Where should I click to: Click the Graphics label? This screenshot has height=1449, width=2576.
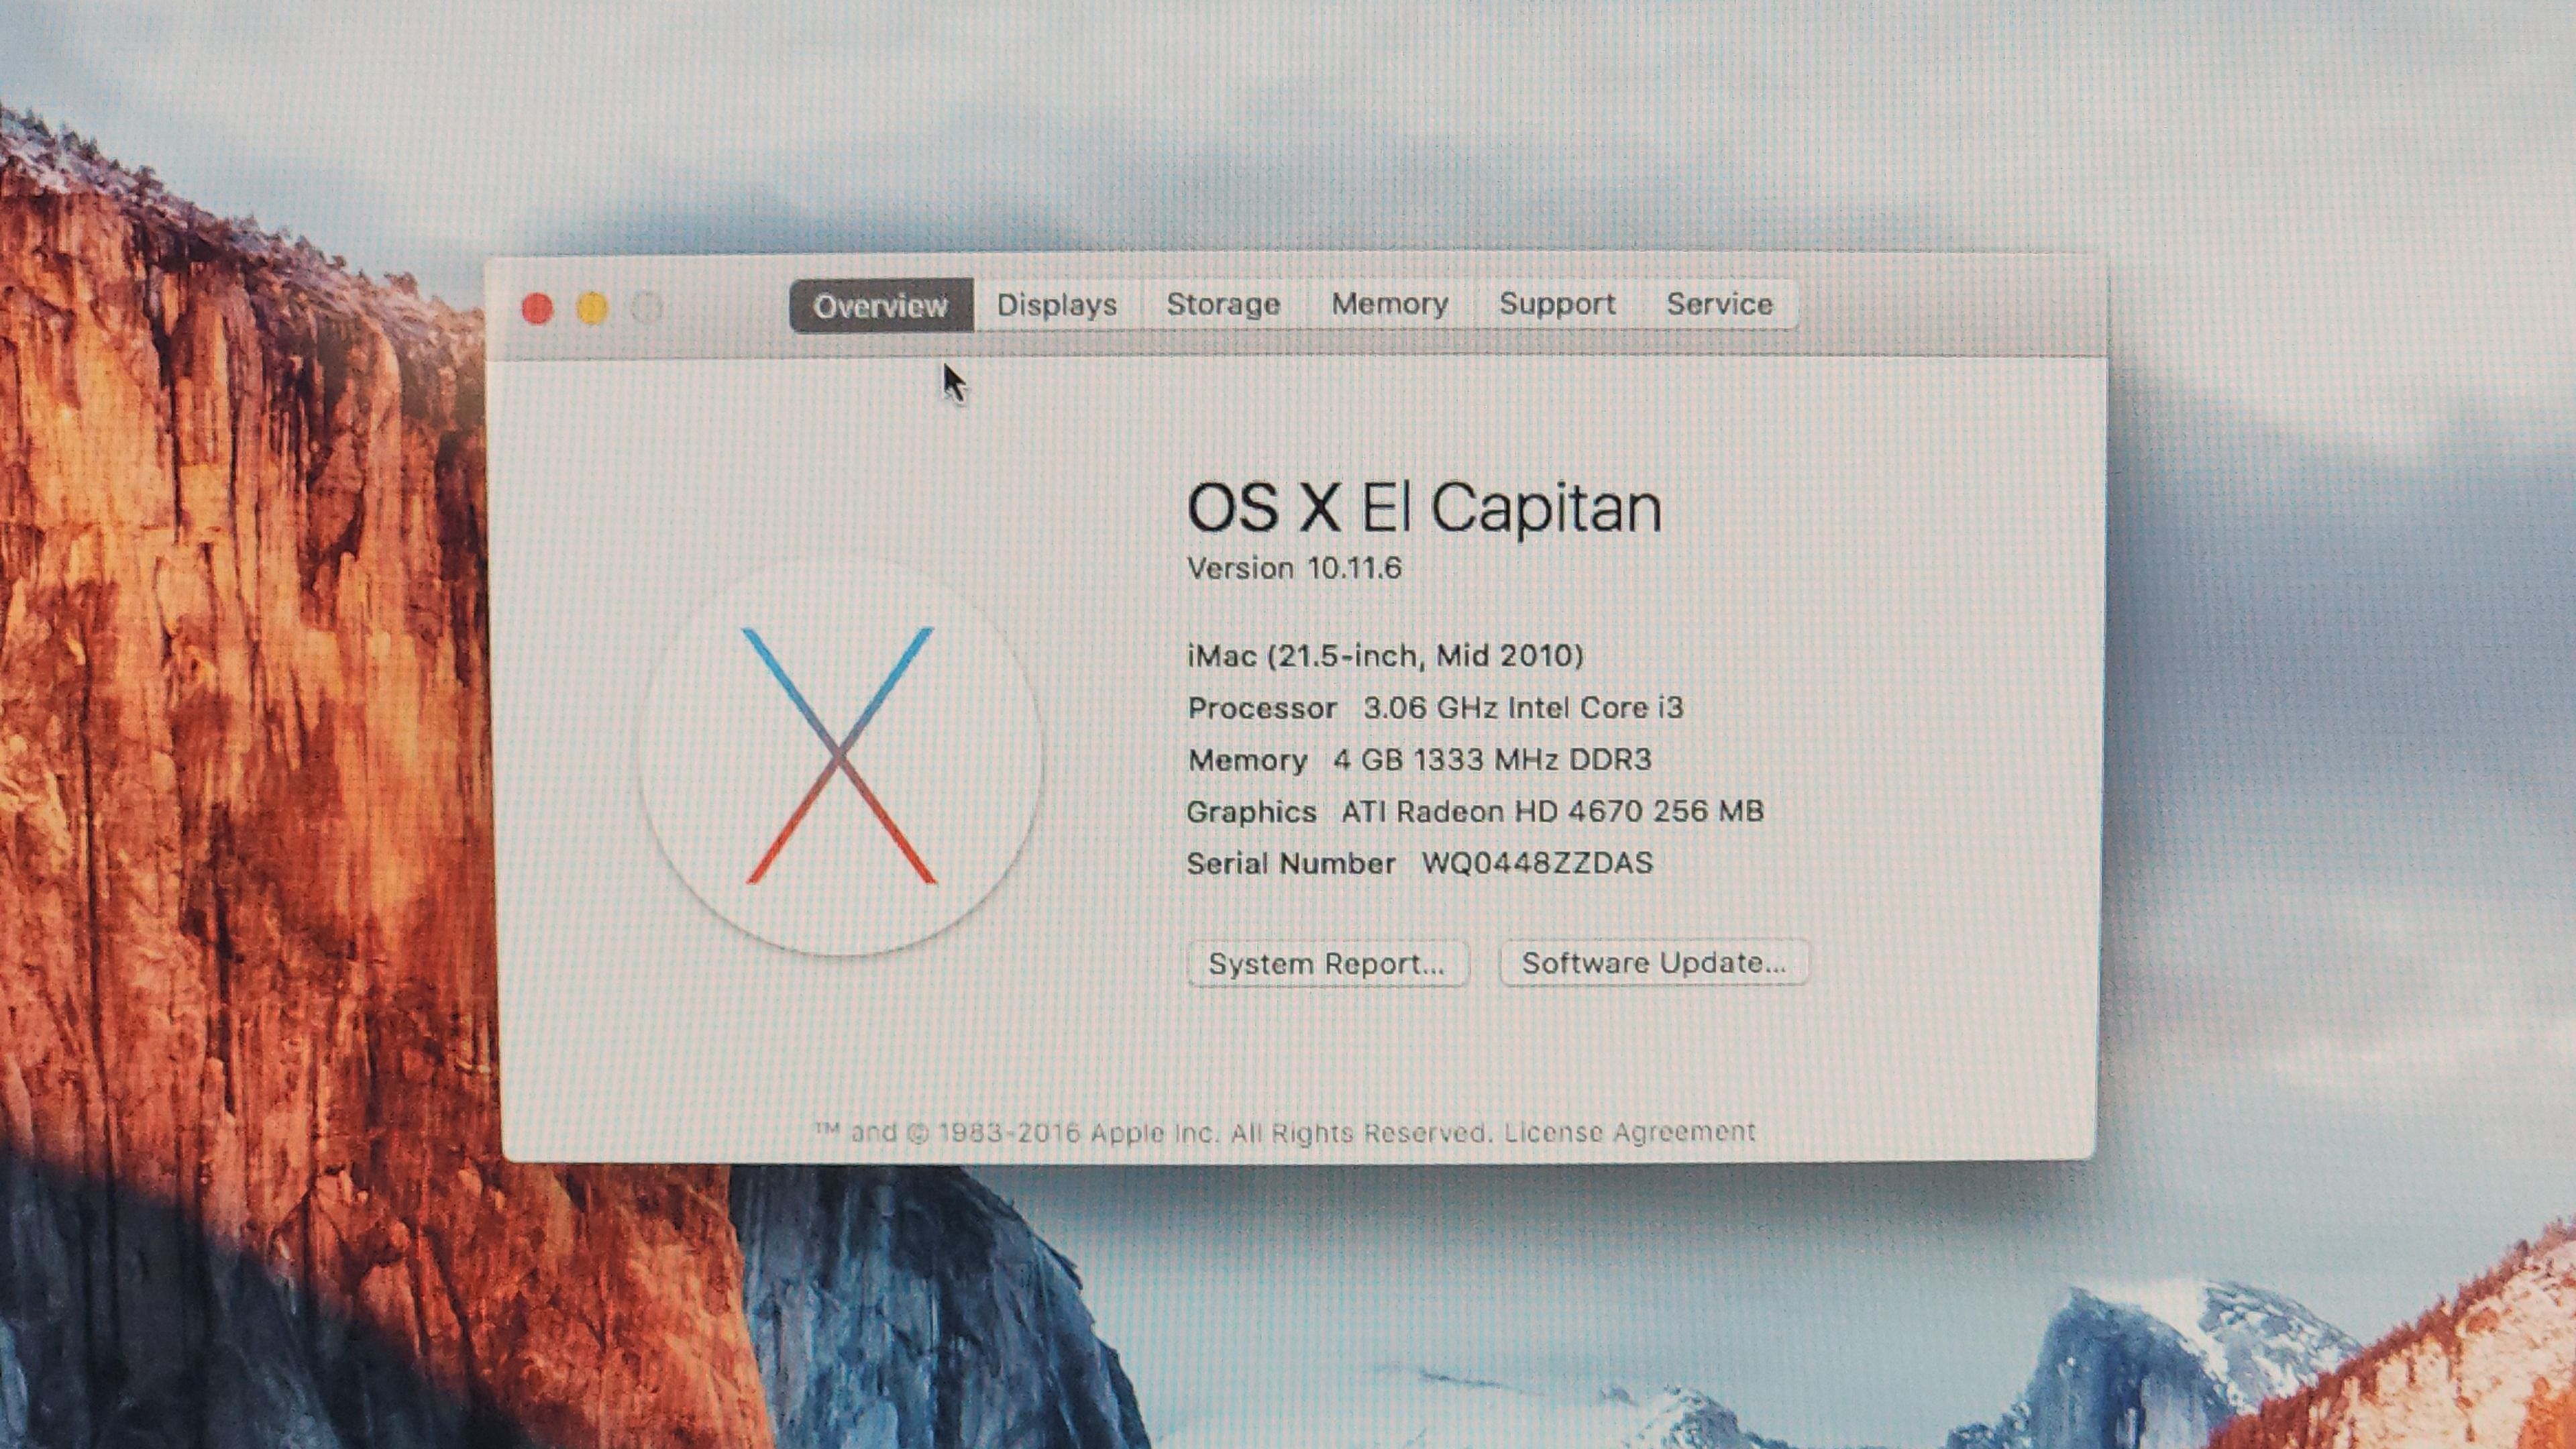click(x=1251, y=812)
